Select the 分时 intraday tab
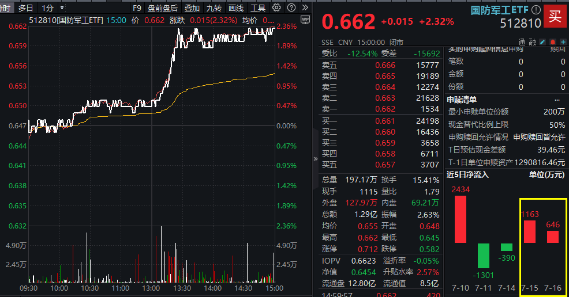 pos(5,8)
